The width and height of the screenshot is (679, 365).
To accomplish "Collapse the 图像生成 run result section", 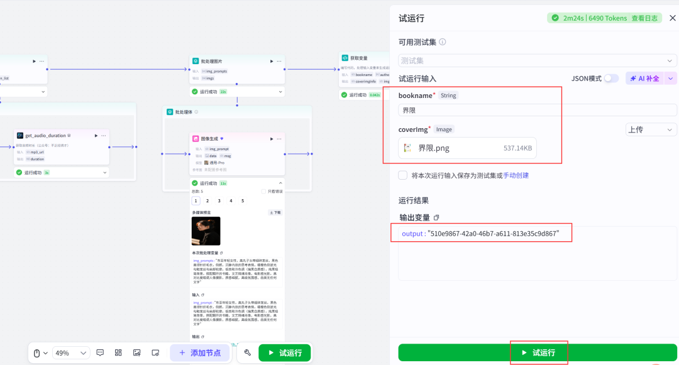I will 280,183.
